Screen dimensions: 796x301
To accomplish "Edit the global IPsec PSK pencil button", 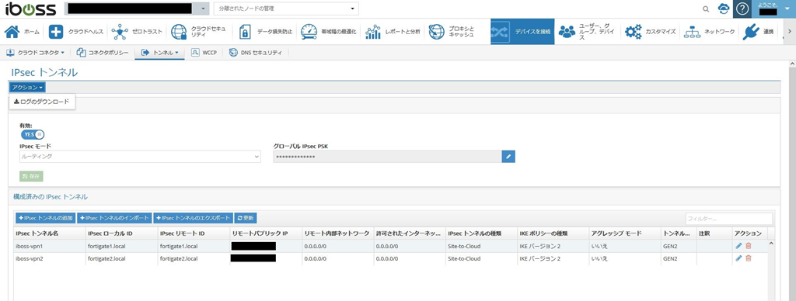I will coord(508,157).
